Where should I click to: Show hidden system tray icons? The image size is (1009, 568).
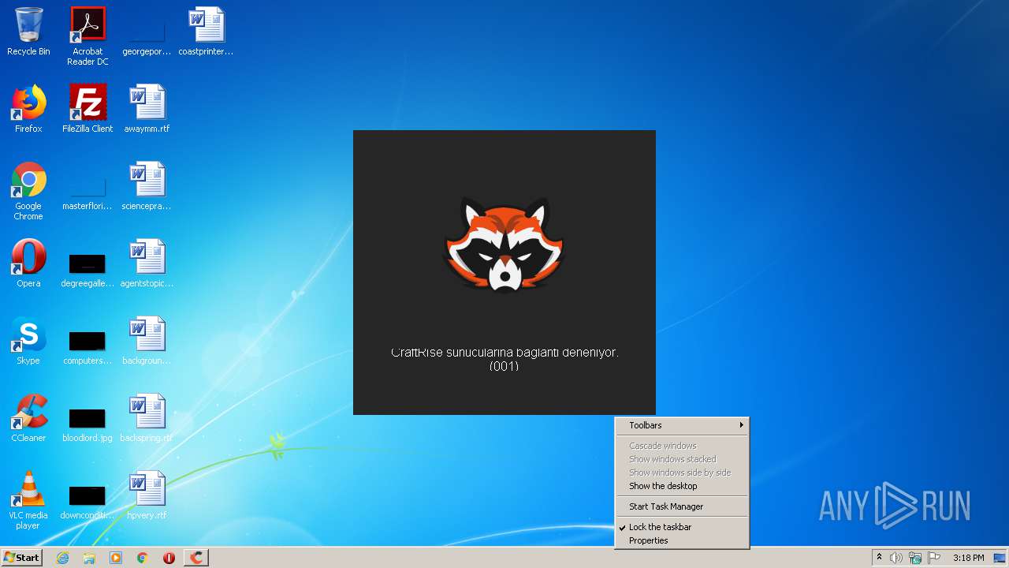(879, 558)
